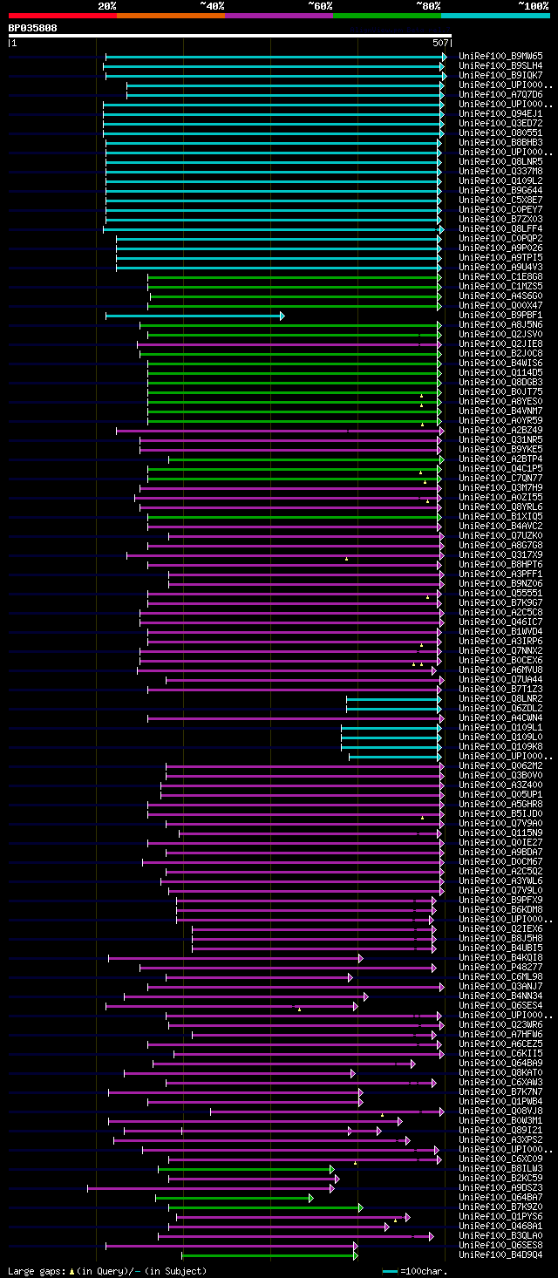Click on UniRef100_Q8LNR5
Screen dimensions: 558x1278
pyautogui.click(x=500, y=161)
